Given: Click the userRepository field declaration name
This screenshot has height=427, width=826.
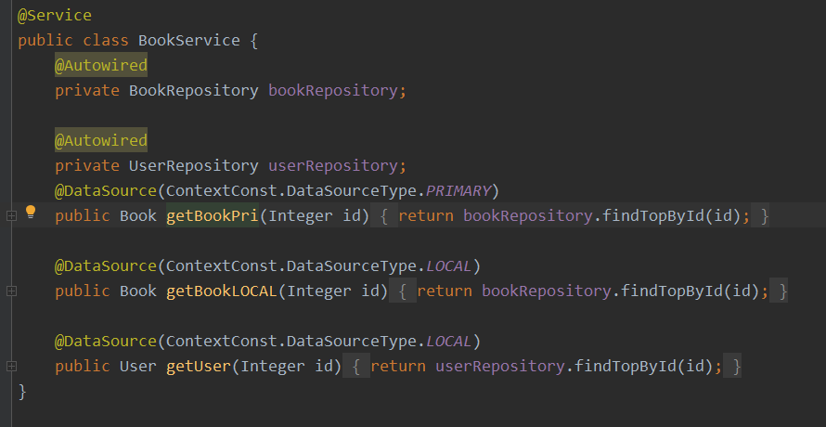Looking at the screenshot, I should tap(333, 165).
